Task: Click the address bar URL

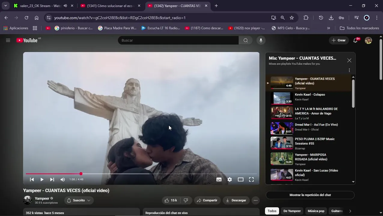Action: (x=120, y=18)
